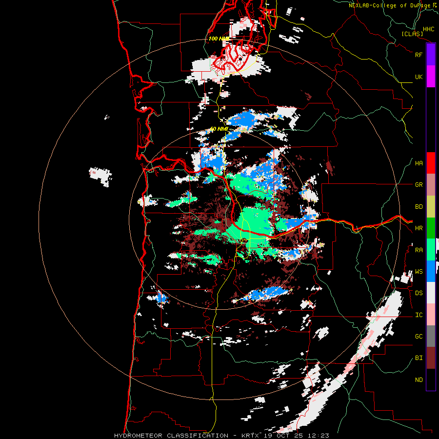Click the 'HHC' product label
Viewport: 439px width, 439px height.
[428, 29]
